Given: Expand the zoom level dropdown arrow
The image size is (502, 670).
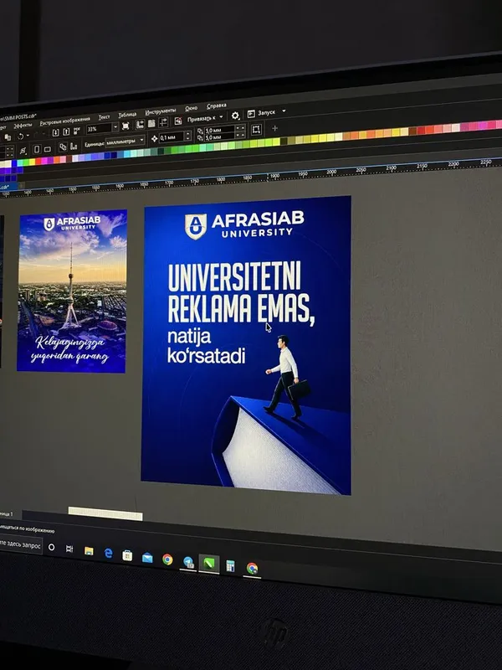Looking at the screenshot, I should pos(115,127).
